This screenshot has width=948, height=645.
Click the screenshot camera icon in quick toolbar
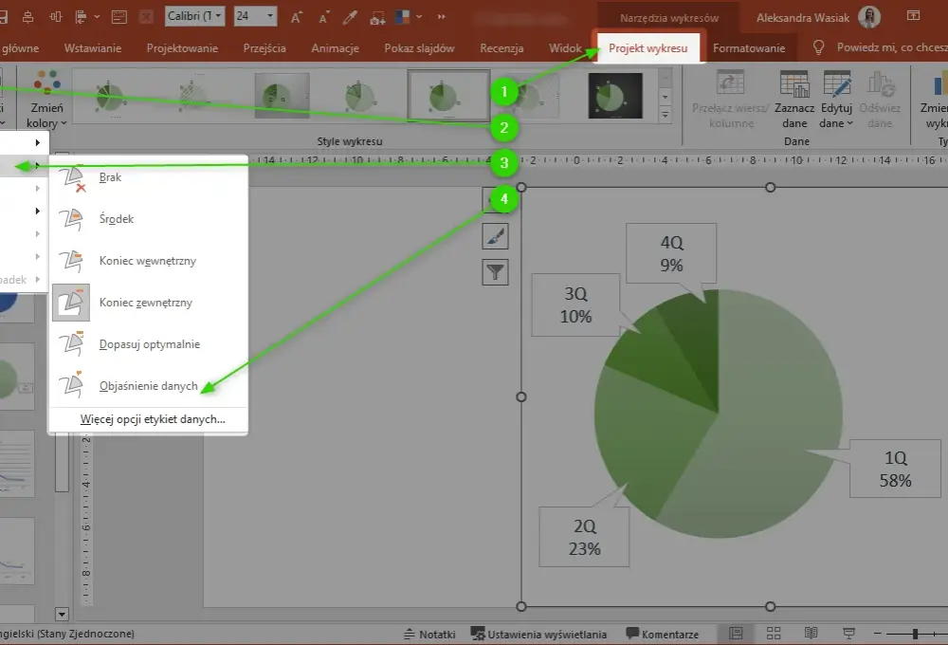pos(377,17)
